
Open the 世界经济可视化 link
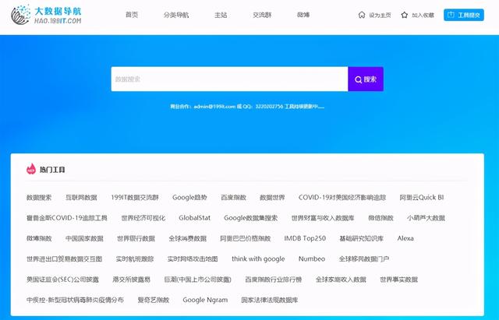[143, 218]
